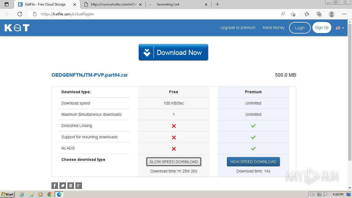Click the Premium column header
This screenshot has width=352, height=198.
click(x=253, y=92)
